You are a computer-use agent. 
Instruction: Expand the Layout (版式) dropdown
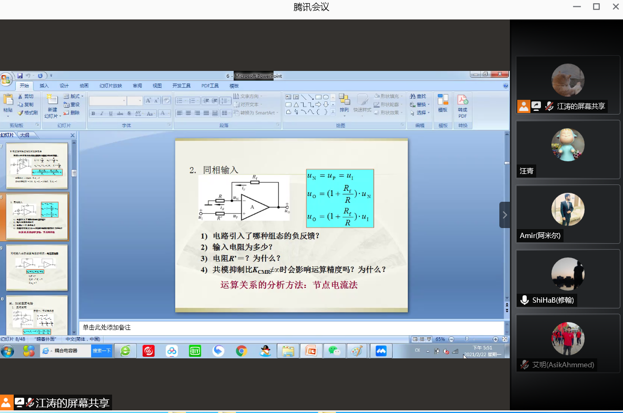pos(74,96)
